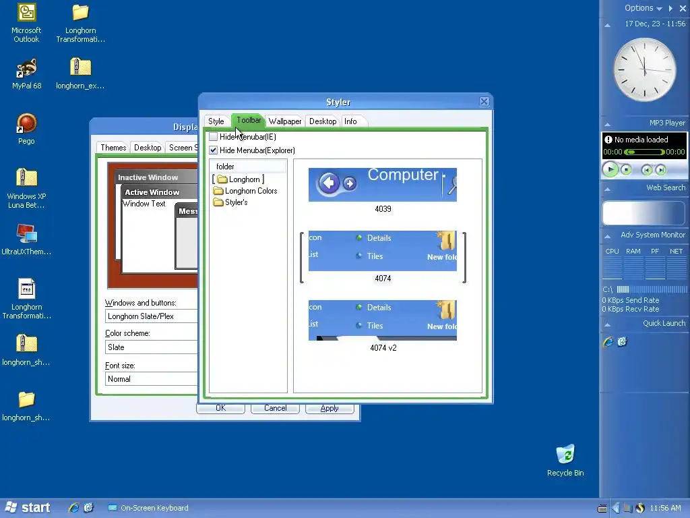Select the Styler's folder
The width and height of the screenshot is (690, 518).
(230, 202)
